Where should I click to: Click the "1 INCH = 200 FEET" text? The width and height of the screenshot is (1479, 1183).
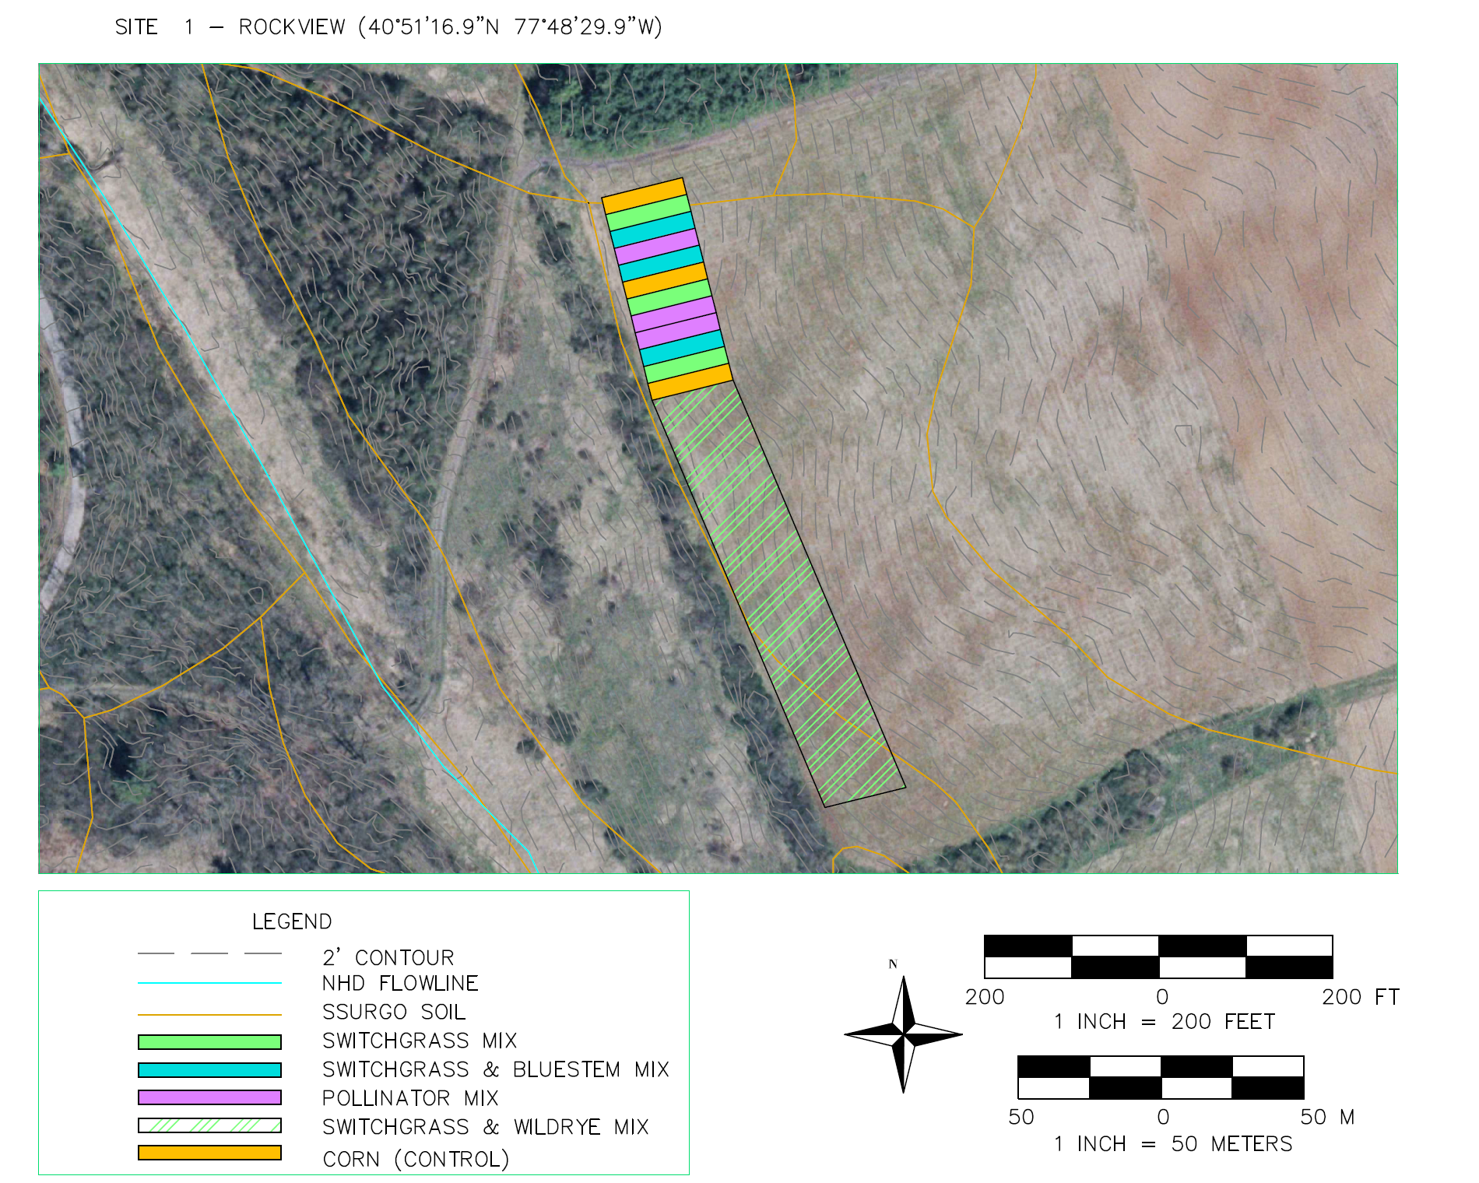[x=1165, y=1022]
